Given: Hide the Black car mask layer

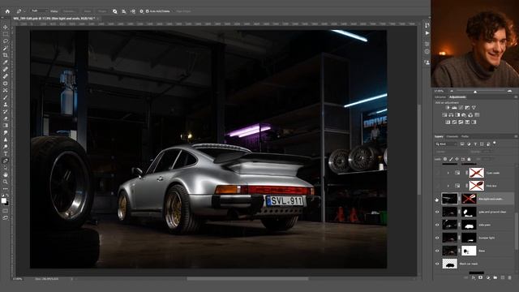Looking at the screenshot, I should tap(437, 264).
